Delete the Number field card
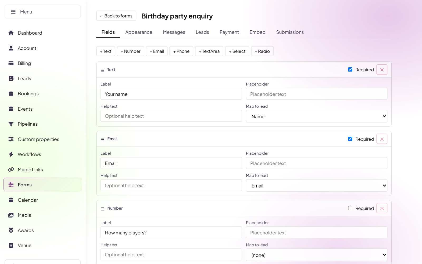The height and width of the screenshot is (264, 422). [x=382, y=208]
